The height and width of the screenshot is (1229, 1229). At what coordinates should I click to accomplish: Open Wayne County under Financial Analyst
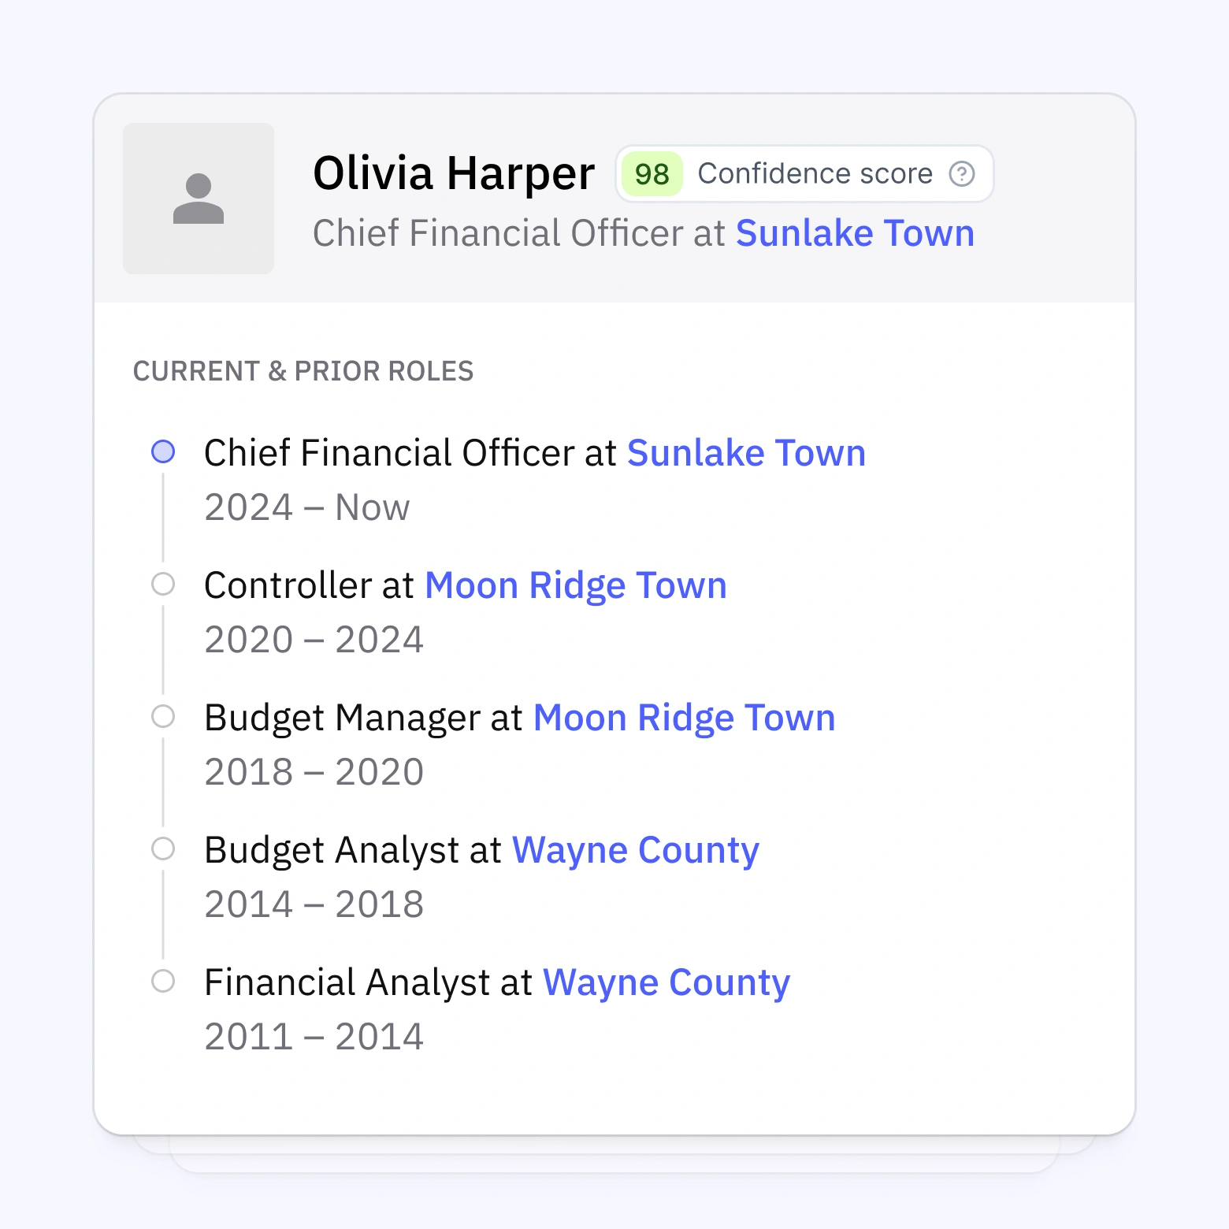point(666,982)
